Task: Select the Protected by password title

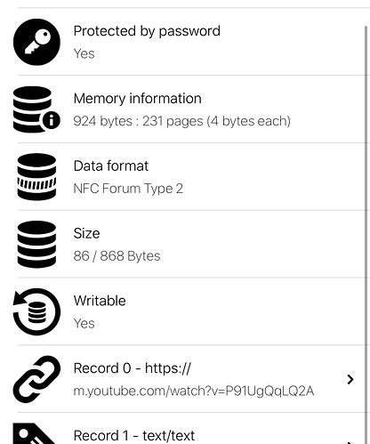Action: point(147,31)
